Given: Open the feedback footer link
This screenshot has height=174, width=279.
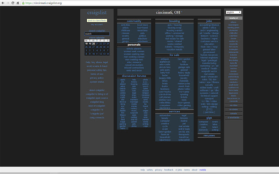Looking at the screenshot, I should pos(169,170).
